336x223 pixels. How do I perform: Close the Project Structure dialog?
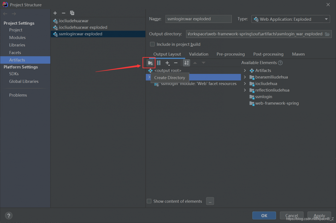pyautogui.click(x=328, y=4)
